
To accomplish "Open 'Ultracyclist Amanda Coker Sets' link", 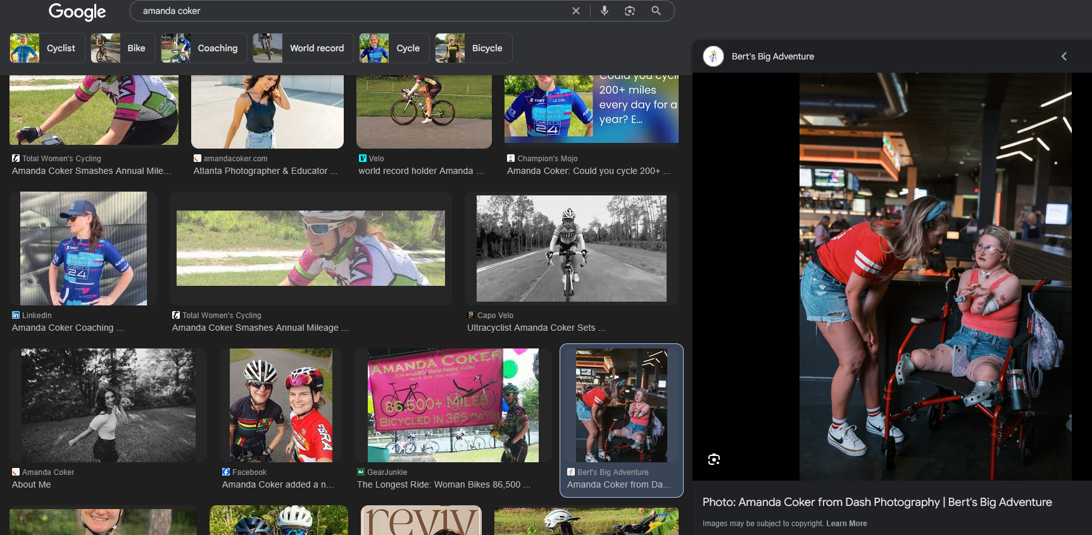I will pos(536,328).
